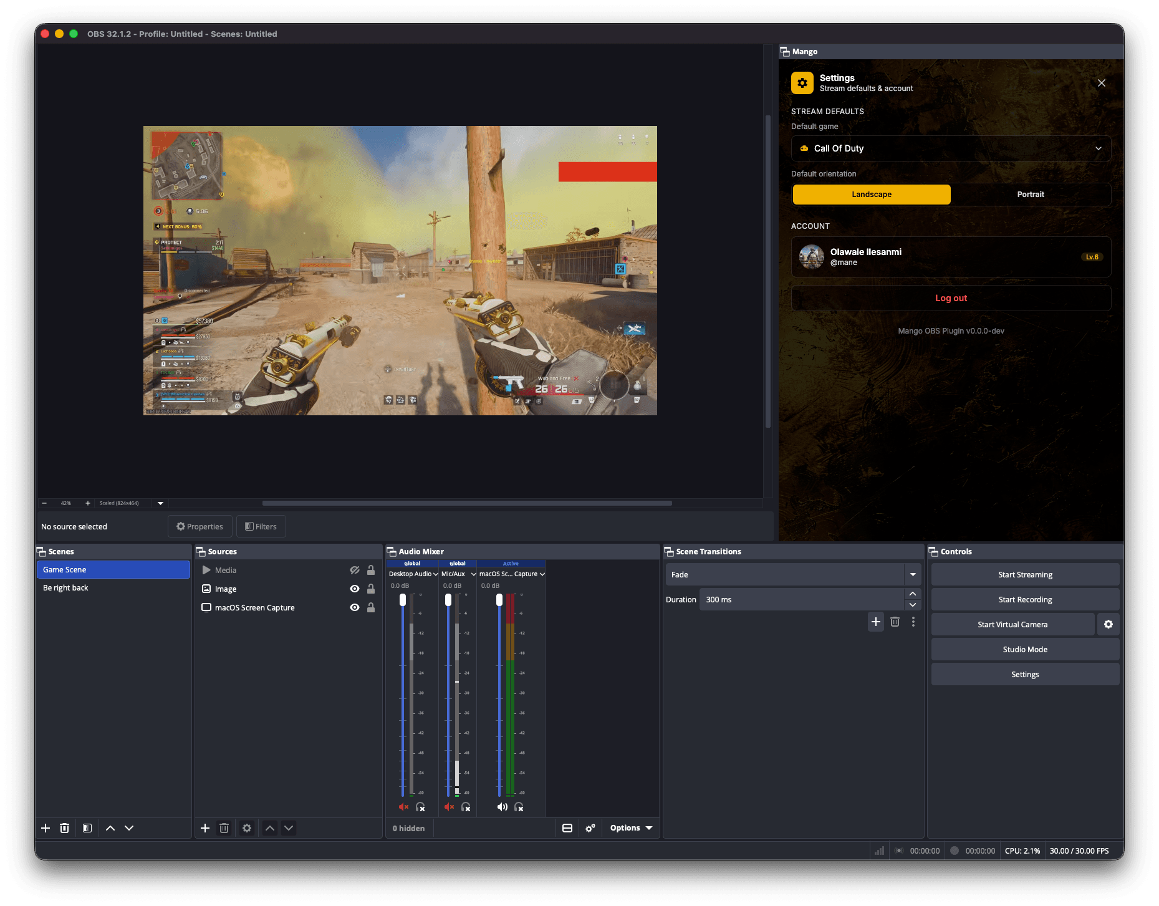Select Portrait default orientation
The image size is (1159, 906).
click(1031, 195)
